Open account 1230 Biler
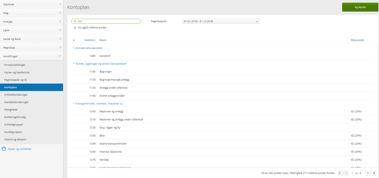Viewport: 379px width, 178px height. click(x=223, y=135)
